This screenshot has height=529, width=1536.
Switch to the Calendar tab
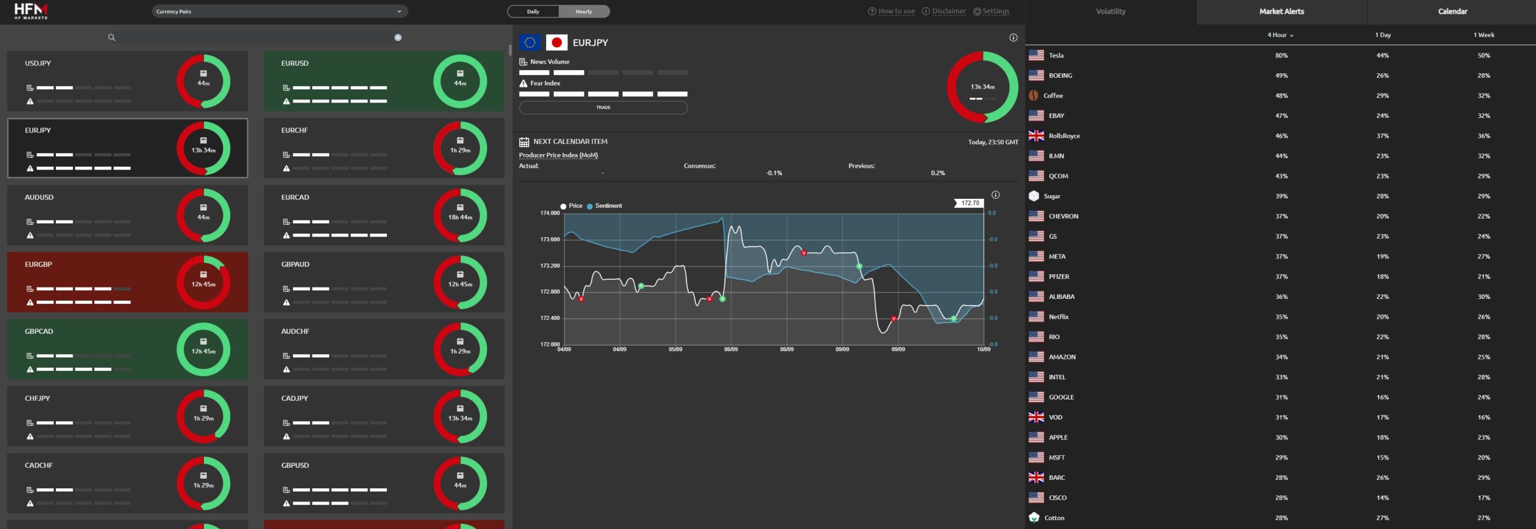tap(1452, 11)
